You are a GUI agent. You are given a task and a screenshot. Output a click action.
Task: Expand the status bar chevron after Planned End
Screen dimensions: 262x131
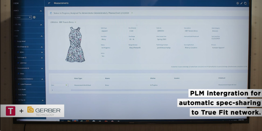(132, 13)
